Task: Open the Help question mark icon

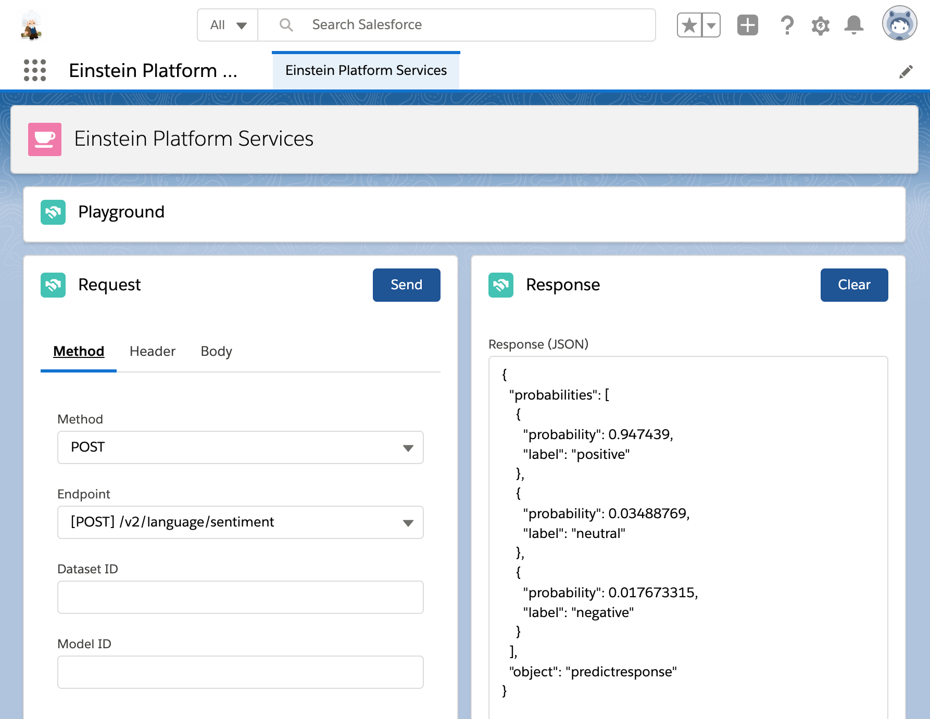Action: pos(787,25)
